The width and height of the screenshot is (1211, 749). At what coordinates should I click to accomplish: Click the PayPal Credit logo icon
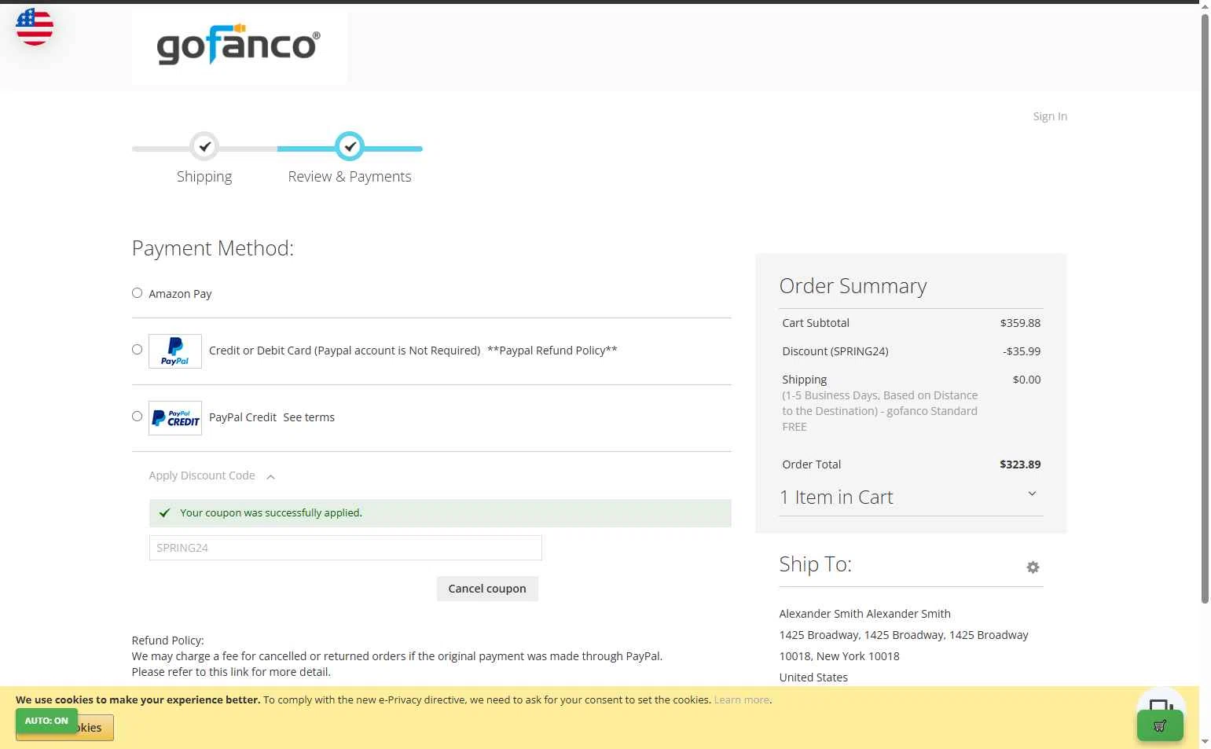click(175, 418)
